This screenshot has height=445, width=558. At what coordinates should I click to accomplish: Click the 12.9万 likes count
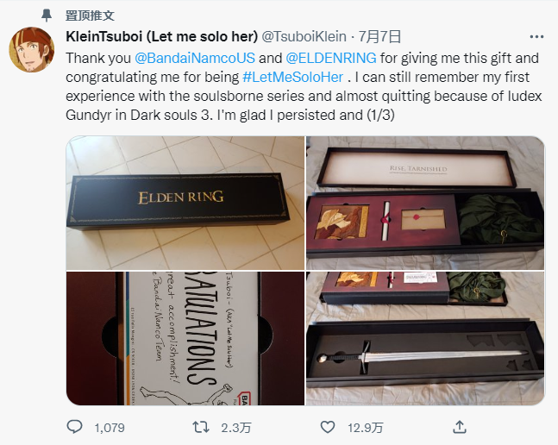(365, 428)
